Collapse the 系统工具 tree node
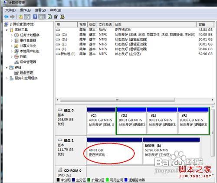The width and height of the screenshot is (217, 183). coord(7,30)
